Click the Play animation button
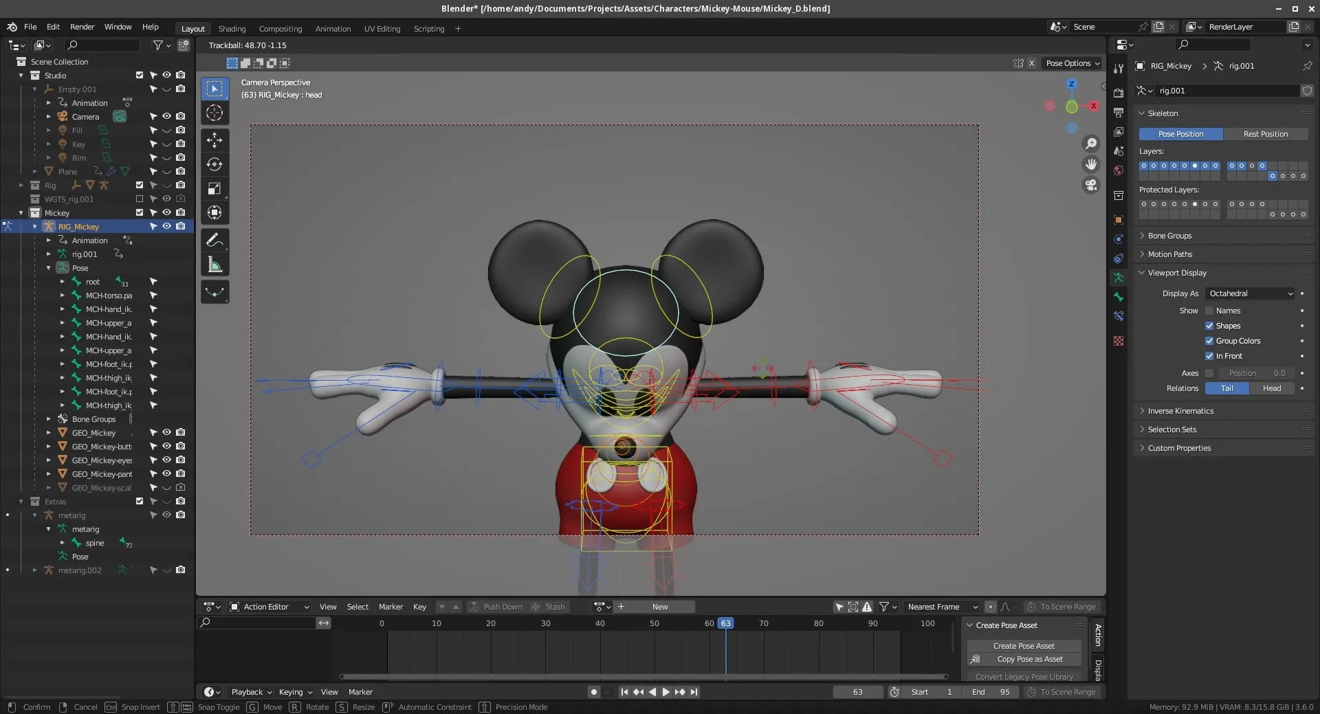 (665, 692)
